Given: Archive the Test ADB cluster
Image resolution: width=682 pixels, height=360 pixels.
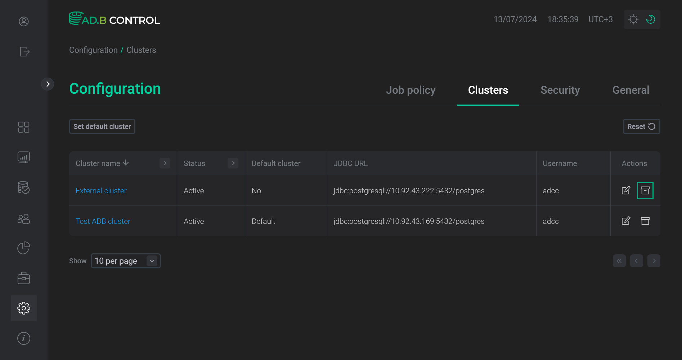Looking at the screenshot, I should coord(645,221).
